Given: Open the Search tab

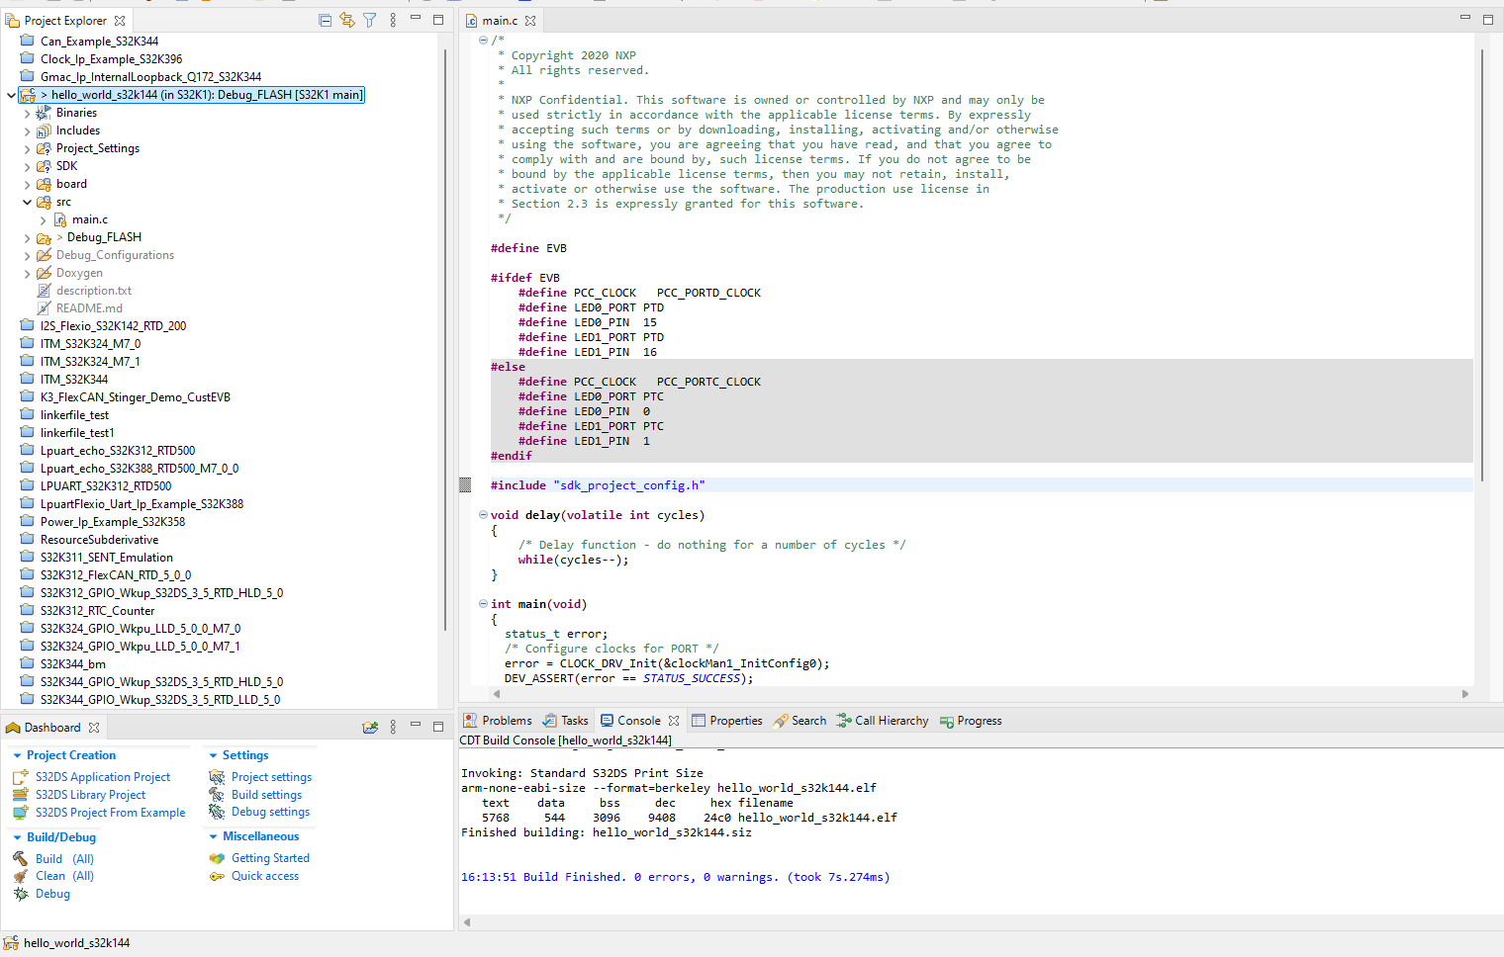Looking at the screenshot, I should click(x=799, y=721).
